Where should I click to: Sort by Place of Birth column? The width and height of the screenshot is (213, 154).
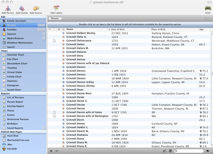tap(175, 29)
